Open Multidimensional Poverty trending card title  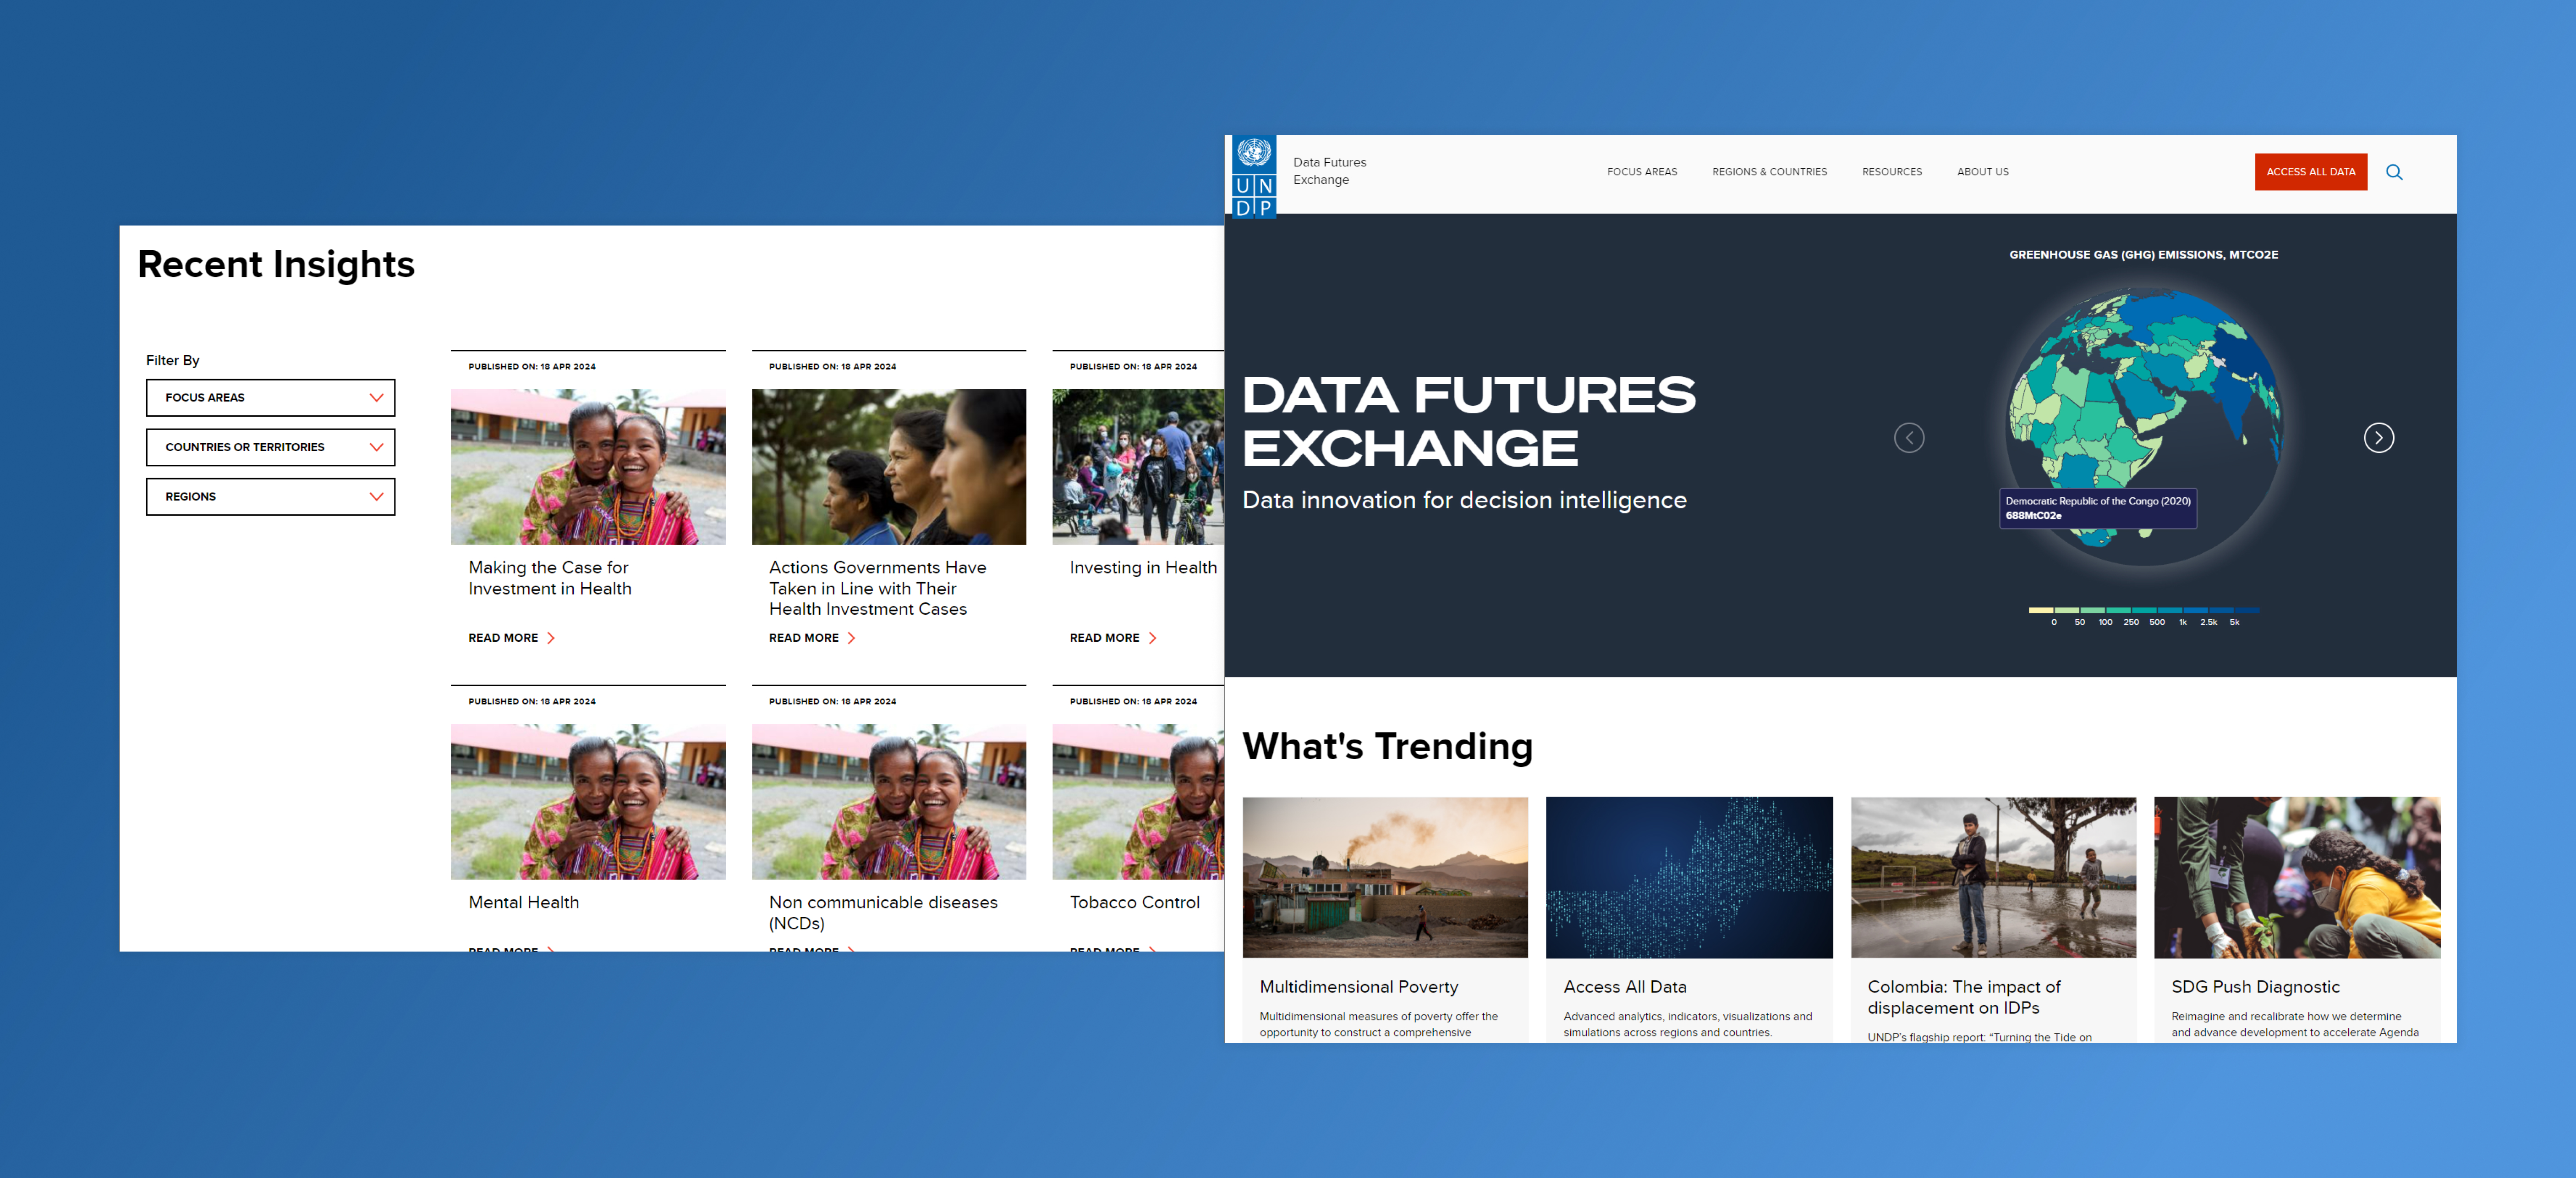tap(1359, 987)
